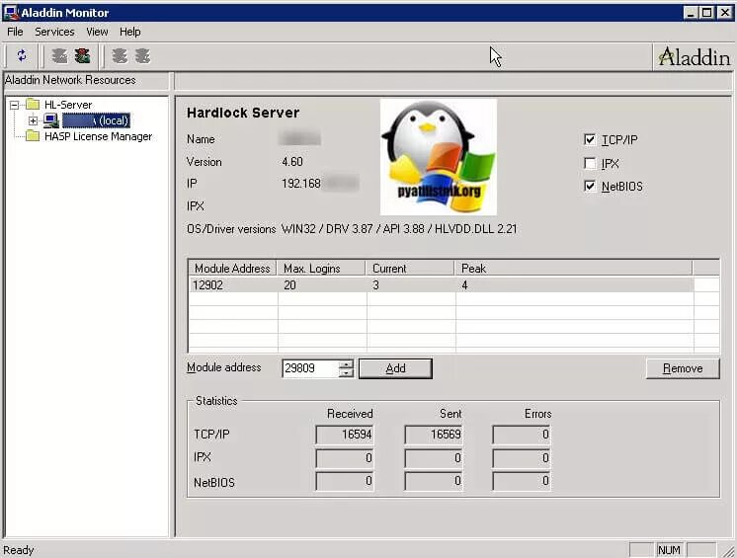
Task: Click the local computer icon in the tree
Action: (50, 120)
